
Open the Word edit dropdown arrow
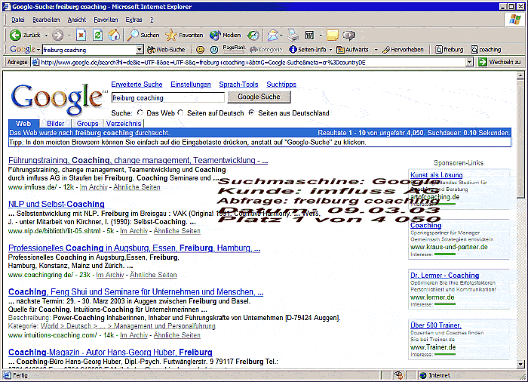(321, 35)
